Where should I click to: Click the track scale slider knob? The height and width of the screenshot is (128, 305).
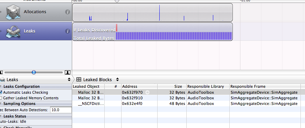tap(34, 72)
